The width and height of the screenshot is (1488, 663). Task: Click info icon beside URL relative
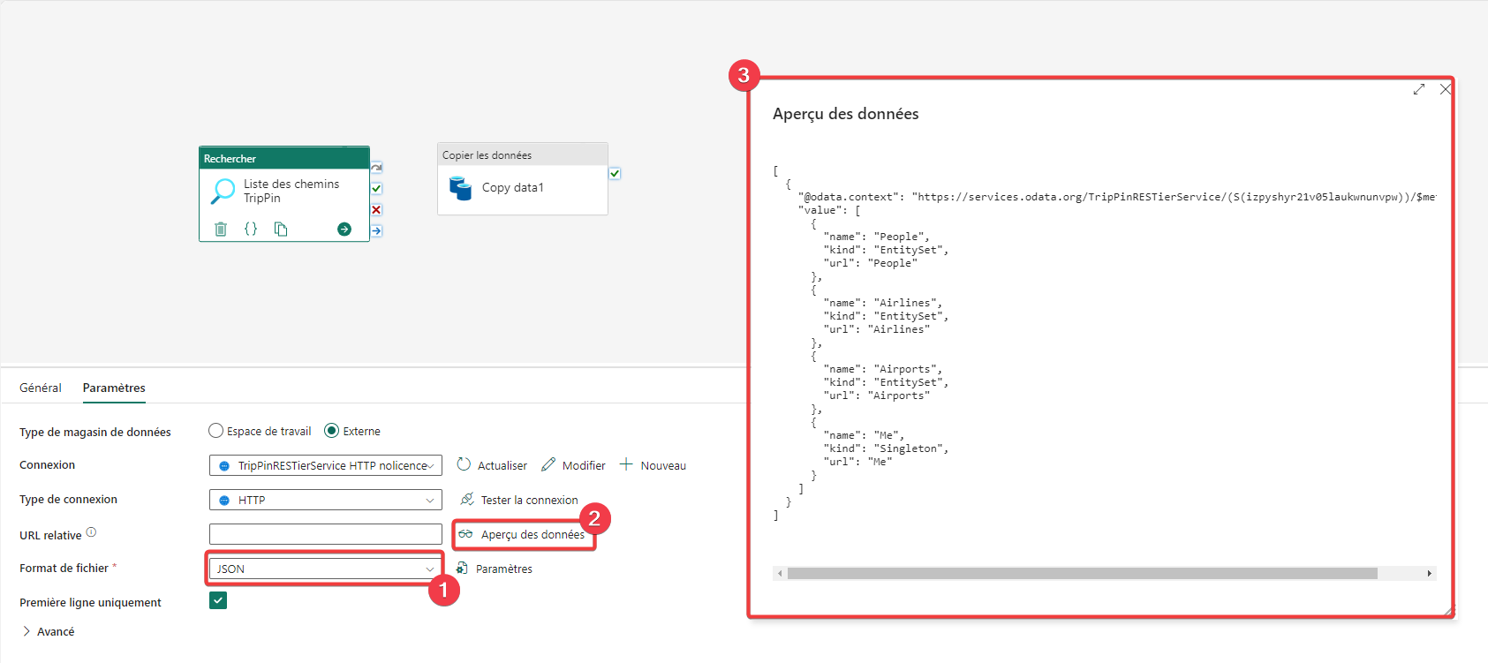pos(91,532)
